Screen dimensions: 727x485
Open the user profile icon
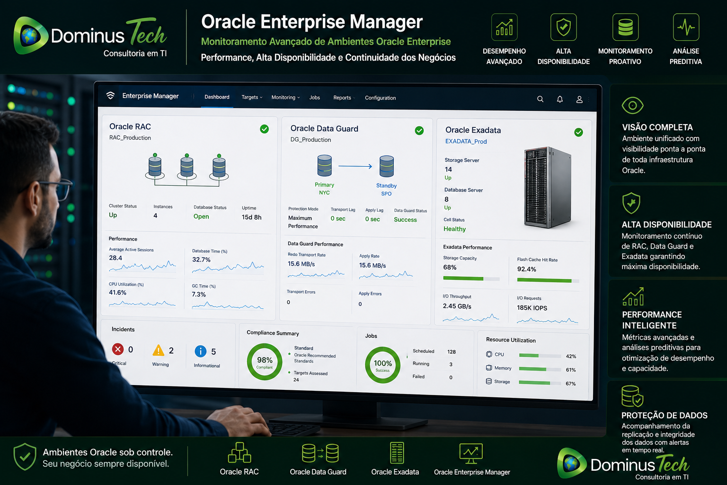(579, 99)
